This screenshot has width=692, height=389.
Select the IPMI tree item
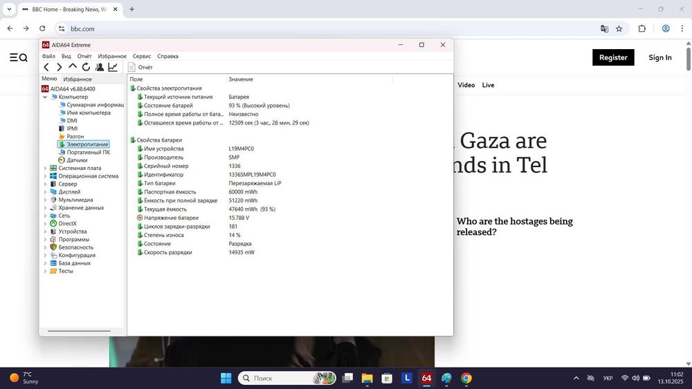point(68,129)
